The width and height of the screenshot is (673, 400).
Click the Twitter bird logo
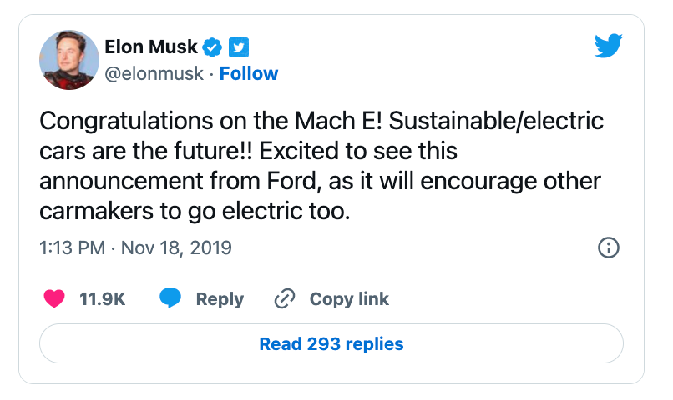609,47
